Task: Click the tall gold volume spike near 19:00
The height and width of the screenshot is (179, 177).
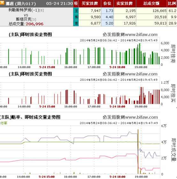Action: click(138, 152)
